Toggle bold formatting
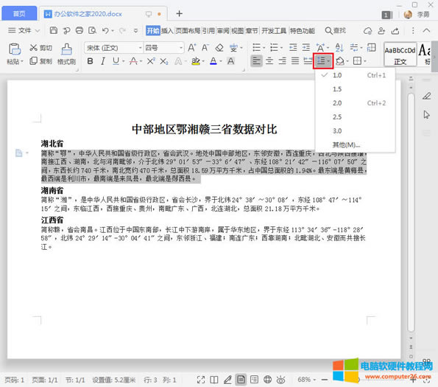 (90, 61)
